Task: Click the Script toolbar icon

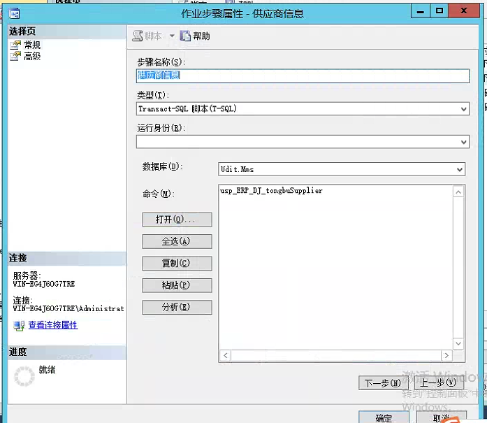Action: tap(138, 36)
